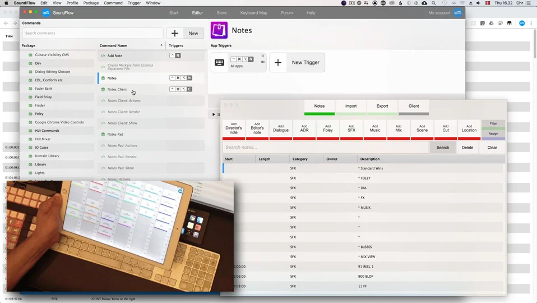Click the Notes Pad command stack icon
Image resolution: width=537 pixels, height=303 pixels.
pos(103,134)
